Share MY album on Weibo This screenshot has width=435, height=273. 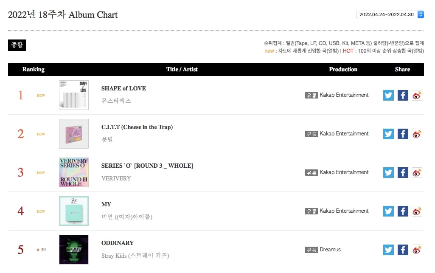(x=417, y=211)
